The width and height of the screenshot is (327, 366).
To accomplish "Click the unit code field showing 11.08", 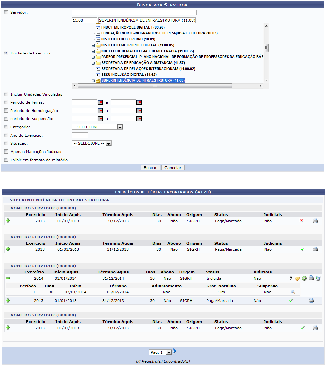I will (x=84, y=20).
